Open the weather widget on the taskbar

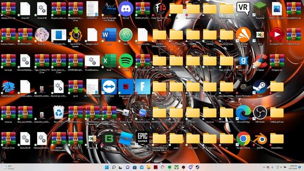click(9, 167)
